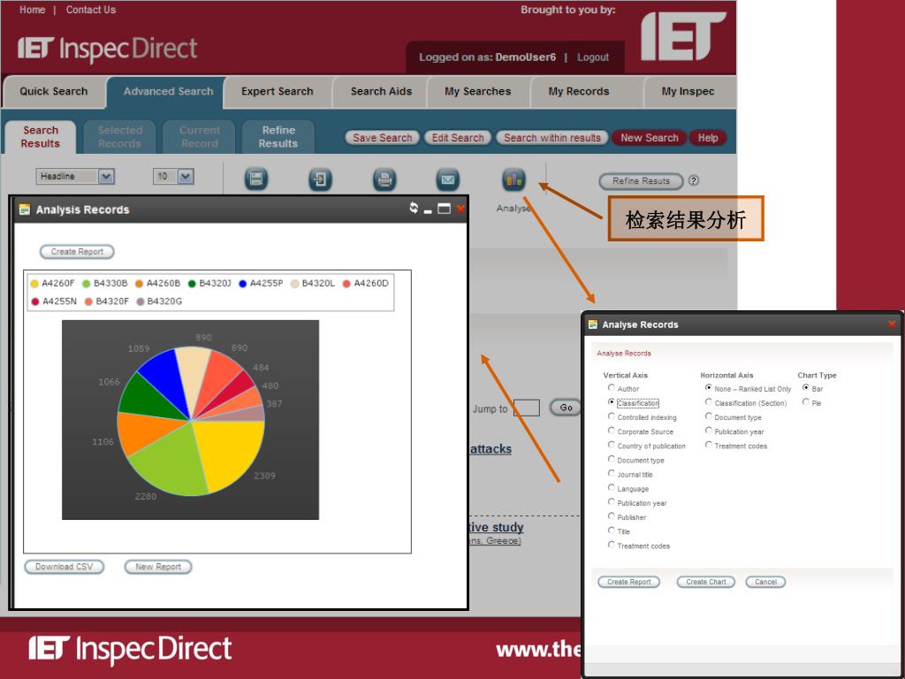Select Author for vertical axis
The height and width of the screenshot is (679, 905).
[612, 388]
